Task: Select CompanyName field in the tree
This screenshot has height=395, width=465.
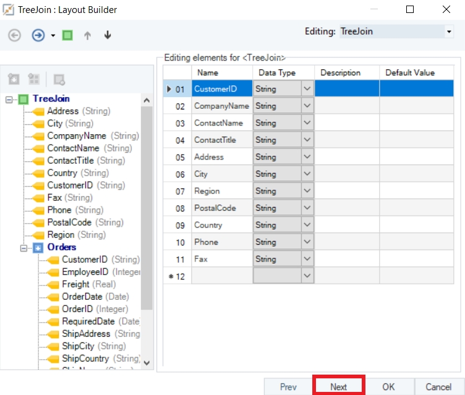Action: click(x=77, y=136)
